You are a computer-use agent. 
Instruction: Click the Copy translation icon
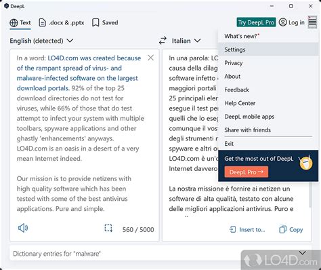(282, 229)
